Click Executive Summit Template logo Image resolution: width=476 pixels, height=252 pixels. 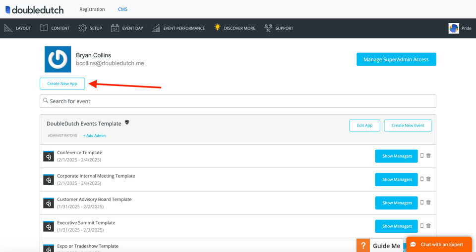(49, 226)
